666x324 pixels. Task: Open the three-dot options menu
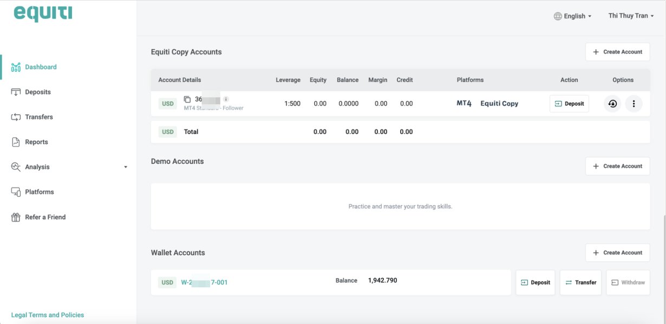tap(634, 104)
